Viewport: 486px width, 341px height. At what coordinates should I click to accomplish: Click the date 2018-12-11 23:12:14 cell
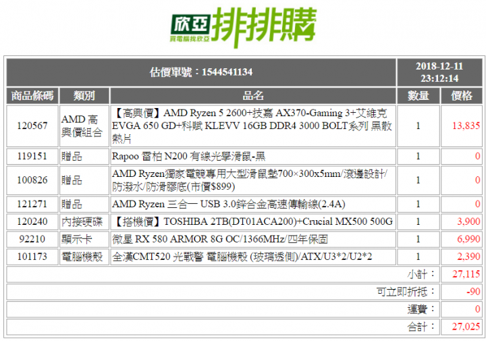[x=439, y=72]
